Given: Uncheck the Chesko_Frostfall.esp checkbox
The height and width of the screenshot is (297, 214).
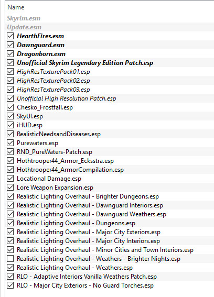Looking at the screenshot, I should tap(10, 107).
